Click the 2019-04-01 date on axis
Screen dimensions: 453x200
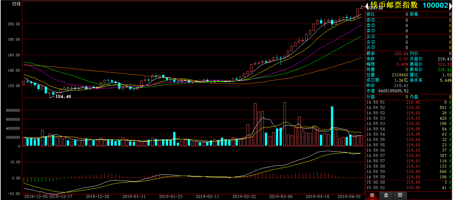pos(349,197)
